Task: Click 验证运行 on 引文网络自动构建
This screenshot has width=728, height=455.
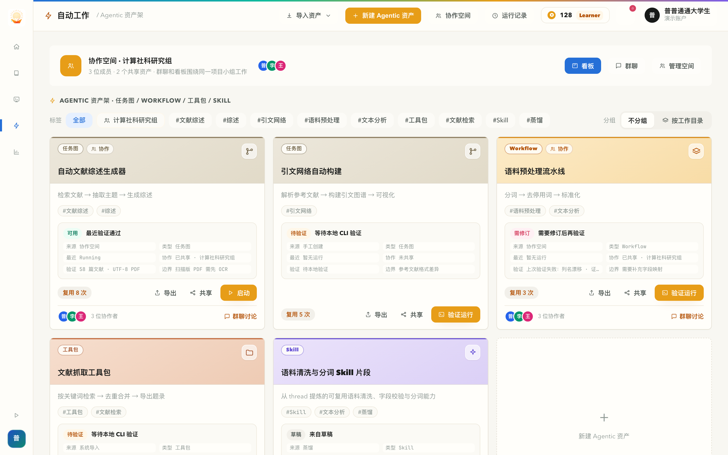Action: pos(456,314)
